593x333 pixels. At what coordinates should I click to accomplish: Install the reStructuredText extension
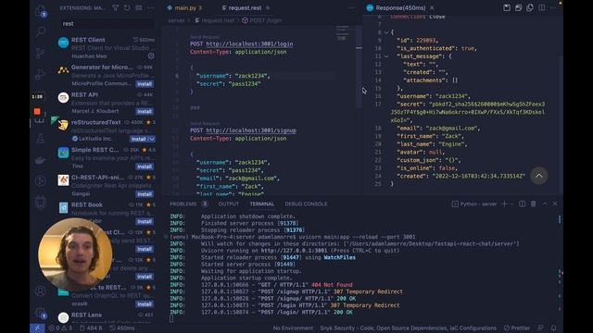pyautogui.click(x=138, y=139)
